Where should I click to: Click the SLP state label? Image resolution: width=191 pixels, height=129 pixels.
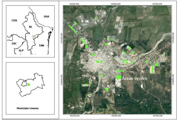(21, 50)
